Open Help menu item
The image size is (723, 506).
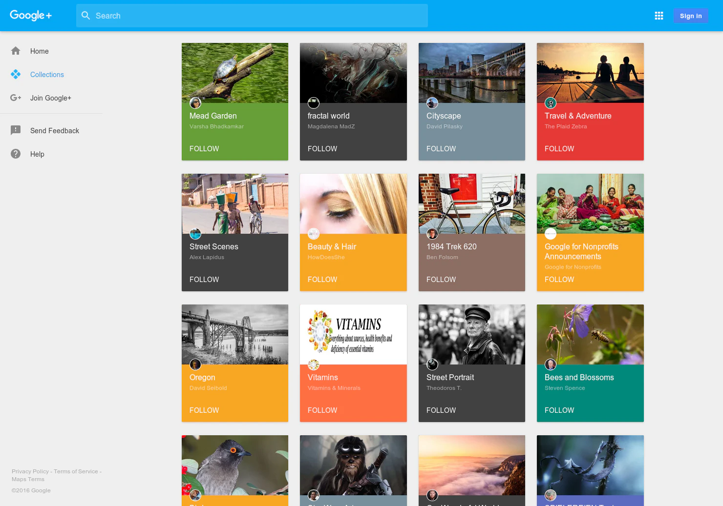[51, 154]
